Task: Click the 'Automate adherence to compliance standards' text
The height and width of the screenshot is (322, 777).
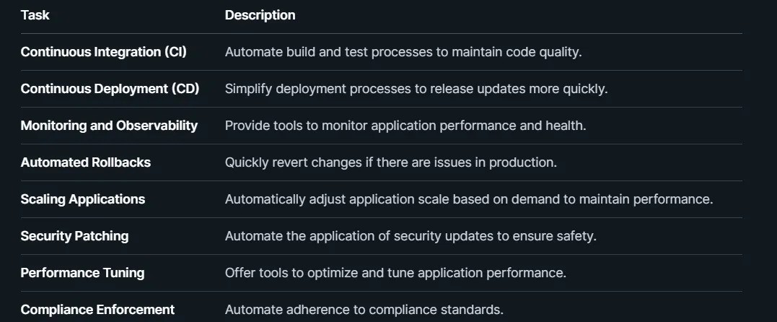Action: [x=364, y=310]
